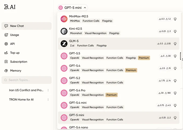Click the Flagship tag on MiniMax-M2.5
This screenshot has height=130, width=183.
point(107,21)
